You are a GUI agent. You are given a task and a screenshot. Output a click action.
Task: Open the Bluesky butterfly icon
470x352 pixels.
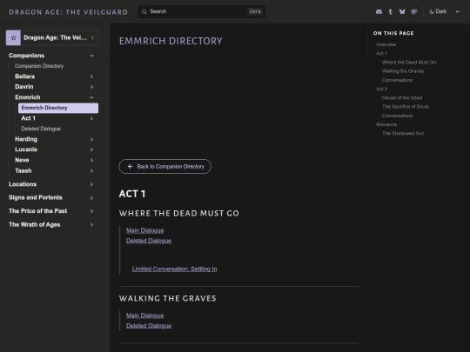tap(402, 11)
